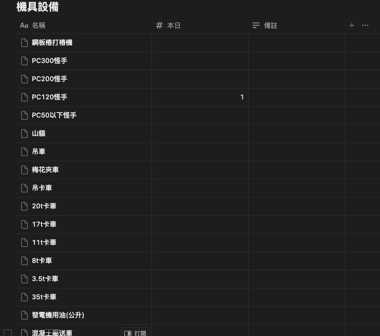This screenshot has height=336, width=380.
Task: Click the page icon for PC120怪手
Action: [x=25, y=97]
